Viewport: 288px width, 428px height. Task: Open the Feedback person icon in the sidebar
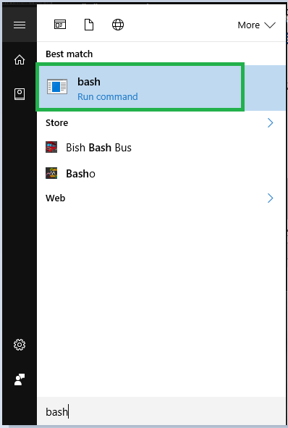20,379
